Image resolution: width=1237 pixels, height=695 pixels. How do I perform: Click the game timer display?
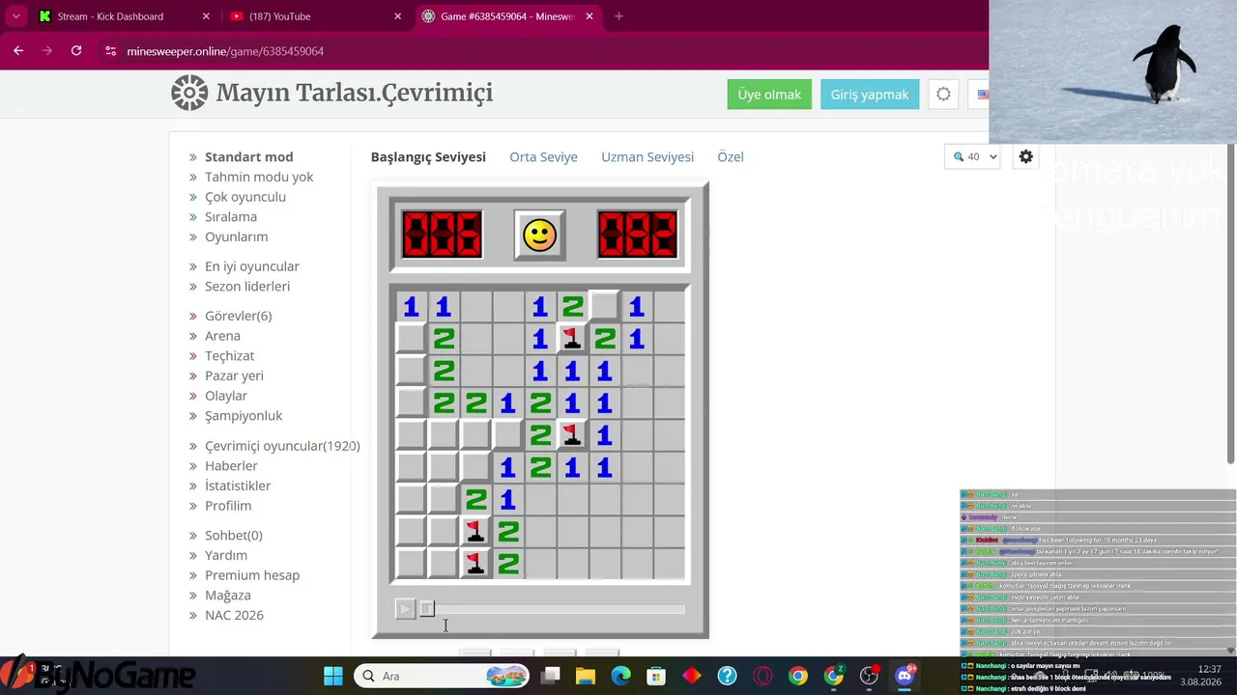638,235
